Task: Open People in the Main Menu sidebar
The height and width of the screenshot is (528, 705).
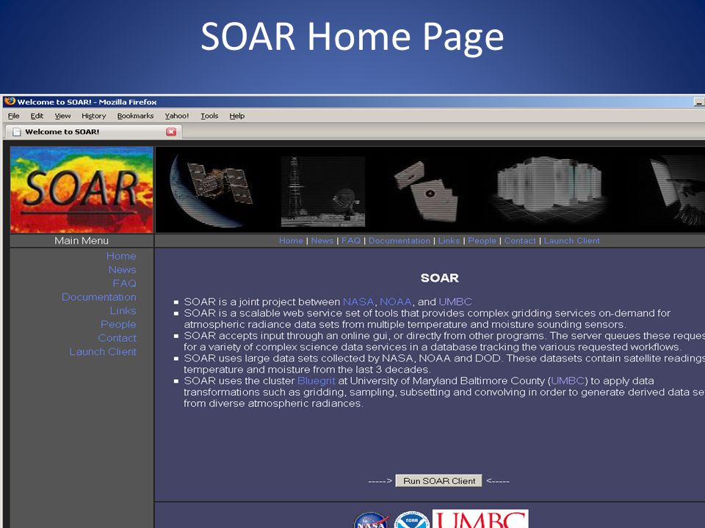Action: [x=118, y=324]
